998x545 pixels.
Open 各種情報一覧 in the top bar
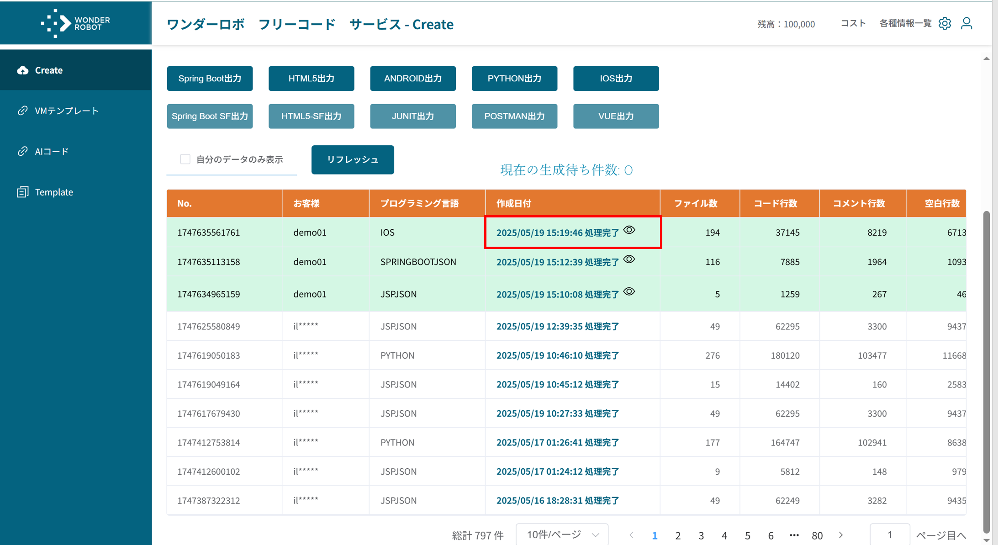tap(905, 23)
